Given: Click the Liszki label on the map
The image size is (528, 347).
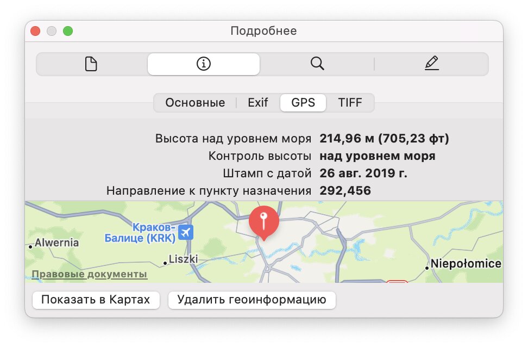Looking at the screenshot, I should (x=183, y=259).
